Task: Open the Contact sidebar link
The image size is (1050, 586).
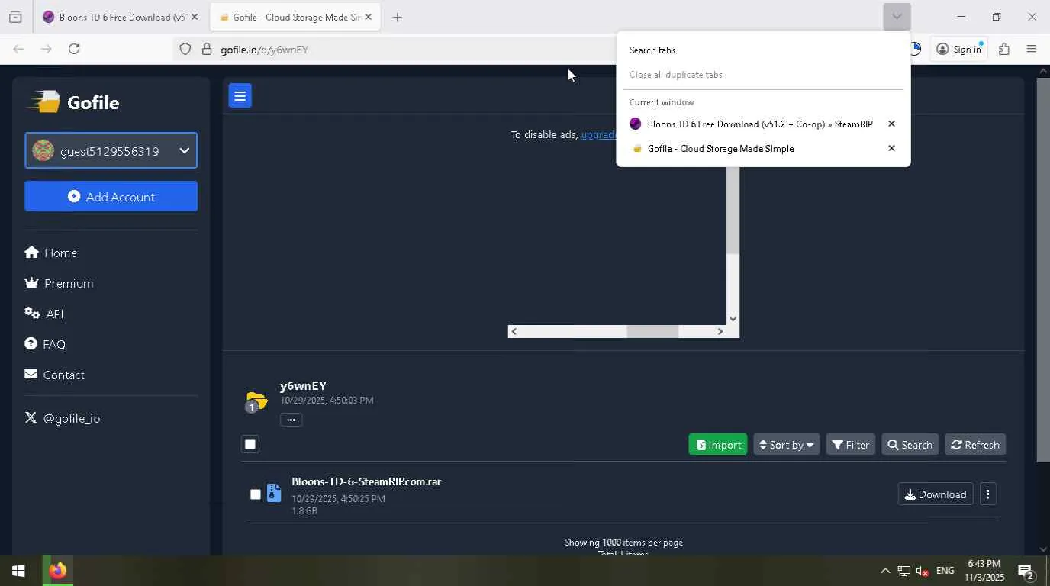Action: [55, 375]
